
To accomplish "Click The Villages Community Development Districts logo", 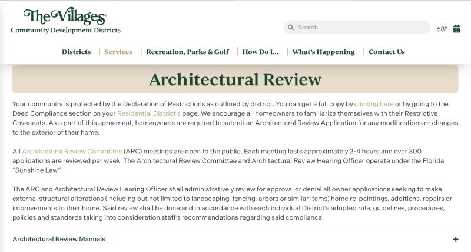I will pyautogui.click(x=65, y=20).
